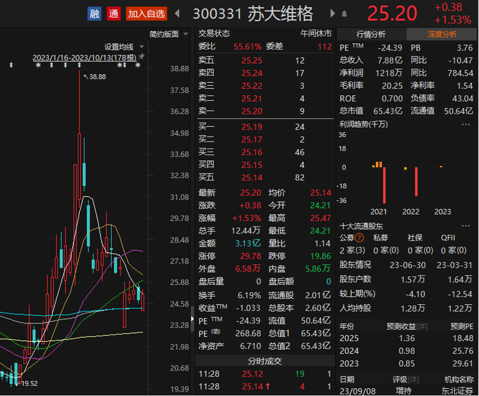The height and width of the screenshot is (396, 479).
Task: Click the 最高 price 25.47
Action: (x=320, y=218)
